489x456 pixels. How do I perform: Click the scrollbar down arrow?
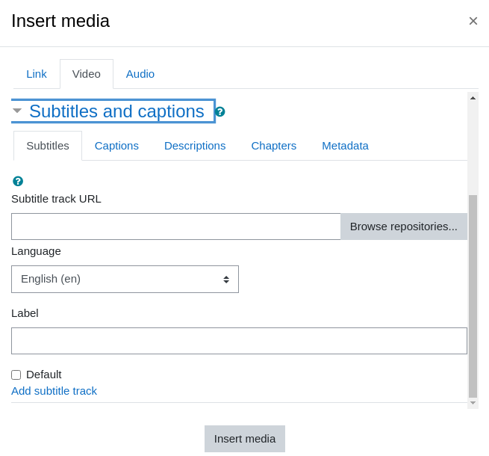point(473,403)
